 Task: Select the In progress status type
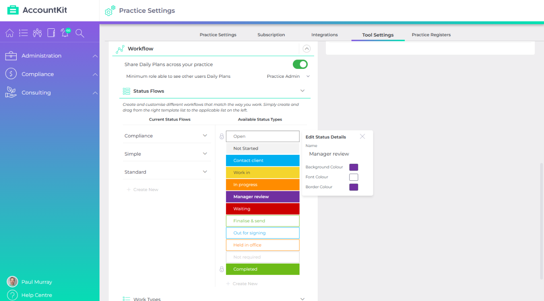point(262,184)
